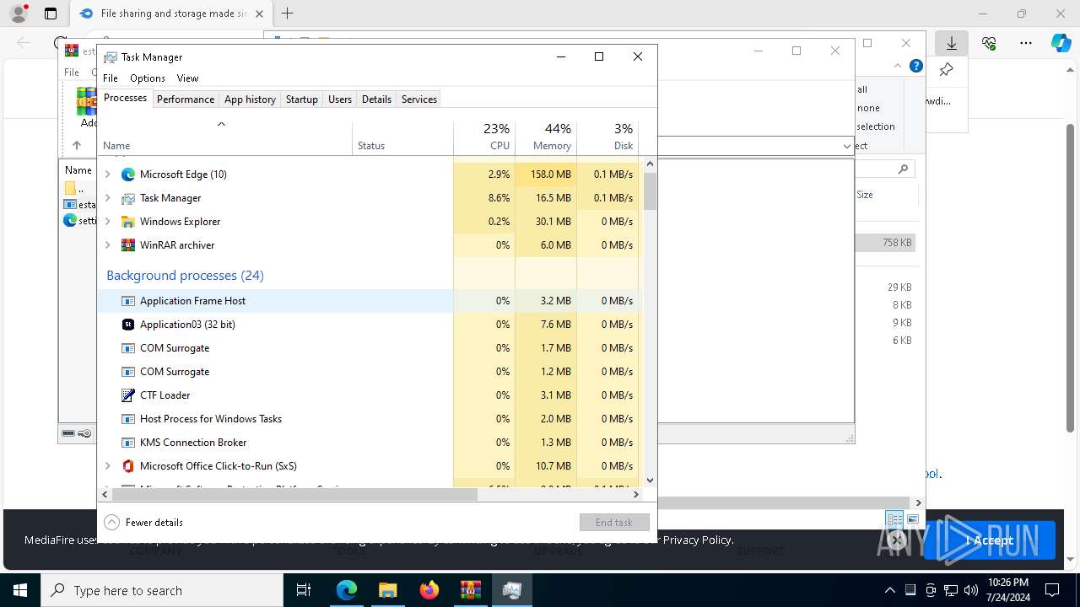This screenshot has height=607, width=1080.
Task: Open the notification center icon
Action: [x=1052, y=590]
